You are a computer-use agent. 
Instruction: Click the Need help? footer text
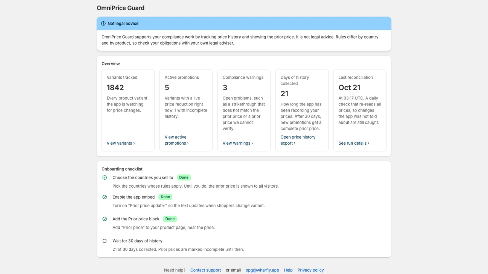[175, 270]
